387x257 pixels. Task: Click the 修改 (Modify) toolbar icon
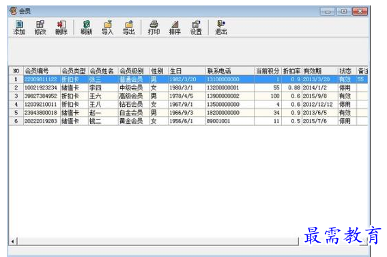[40, 27]
